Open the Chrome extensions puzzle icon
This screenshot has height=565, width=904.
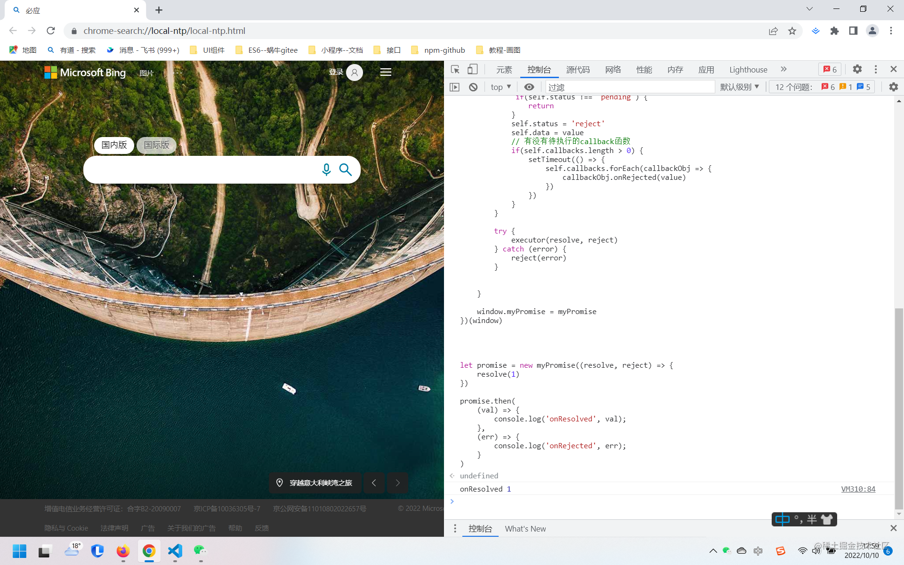pos(834,31)
